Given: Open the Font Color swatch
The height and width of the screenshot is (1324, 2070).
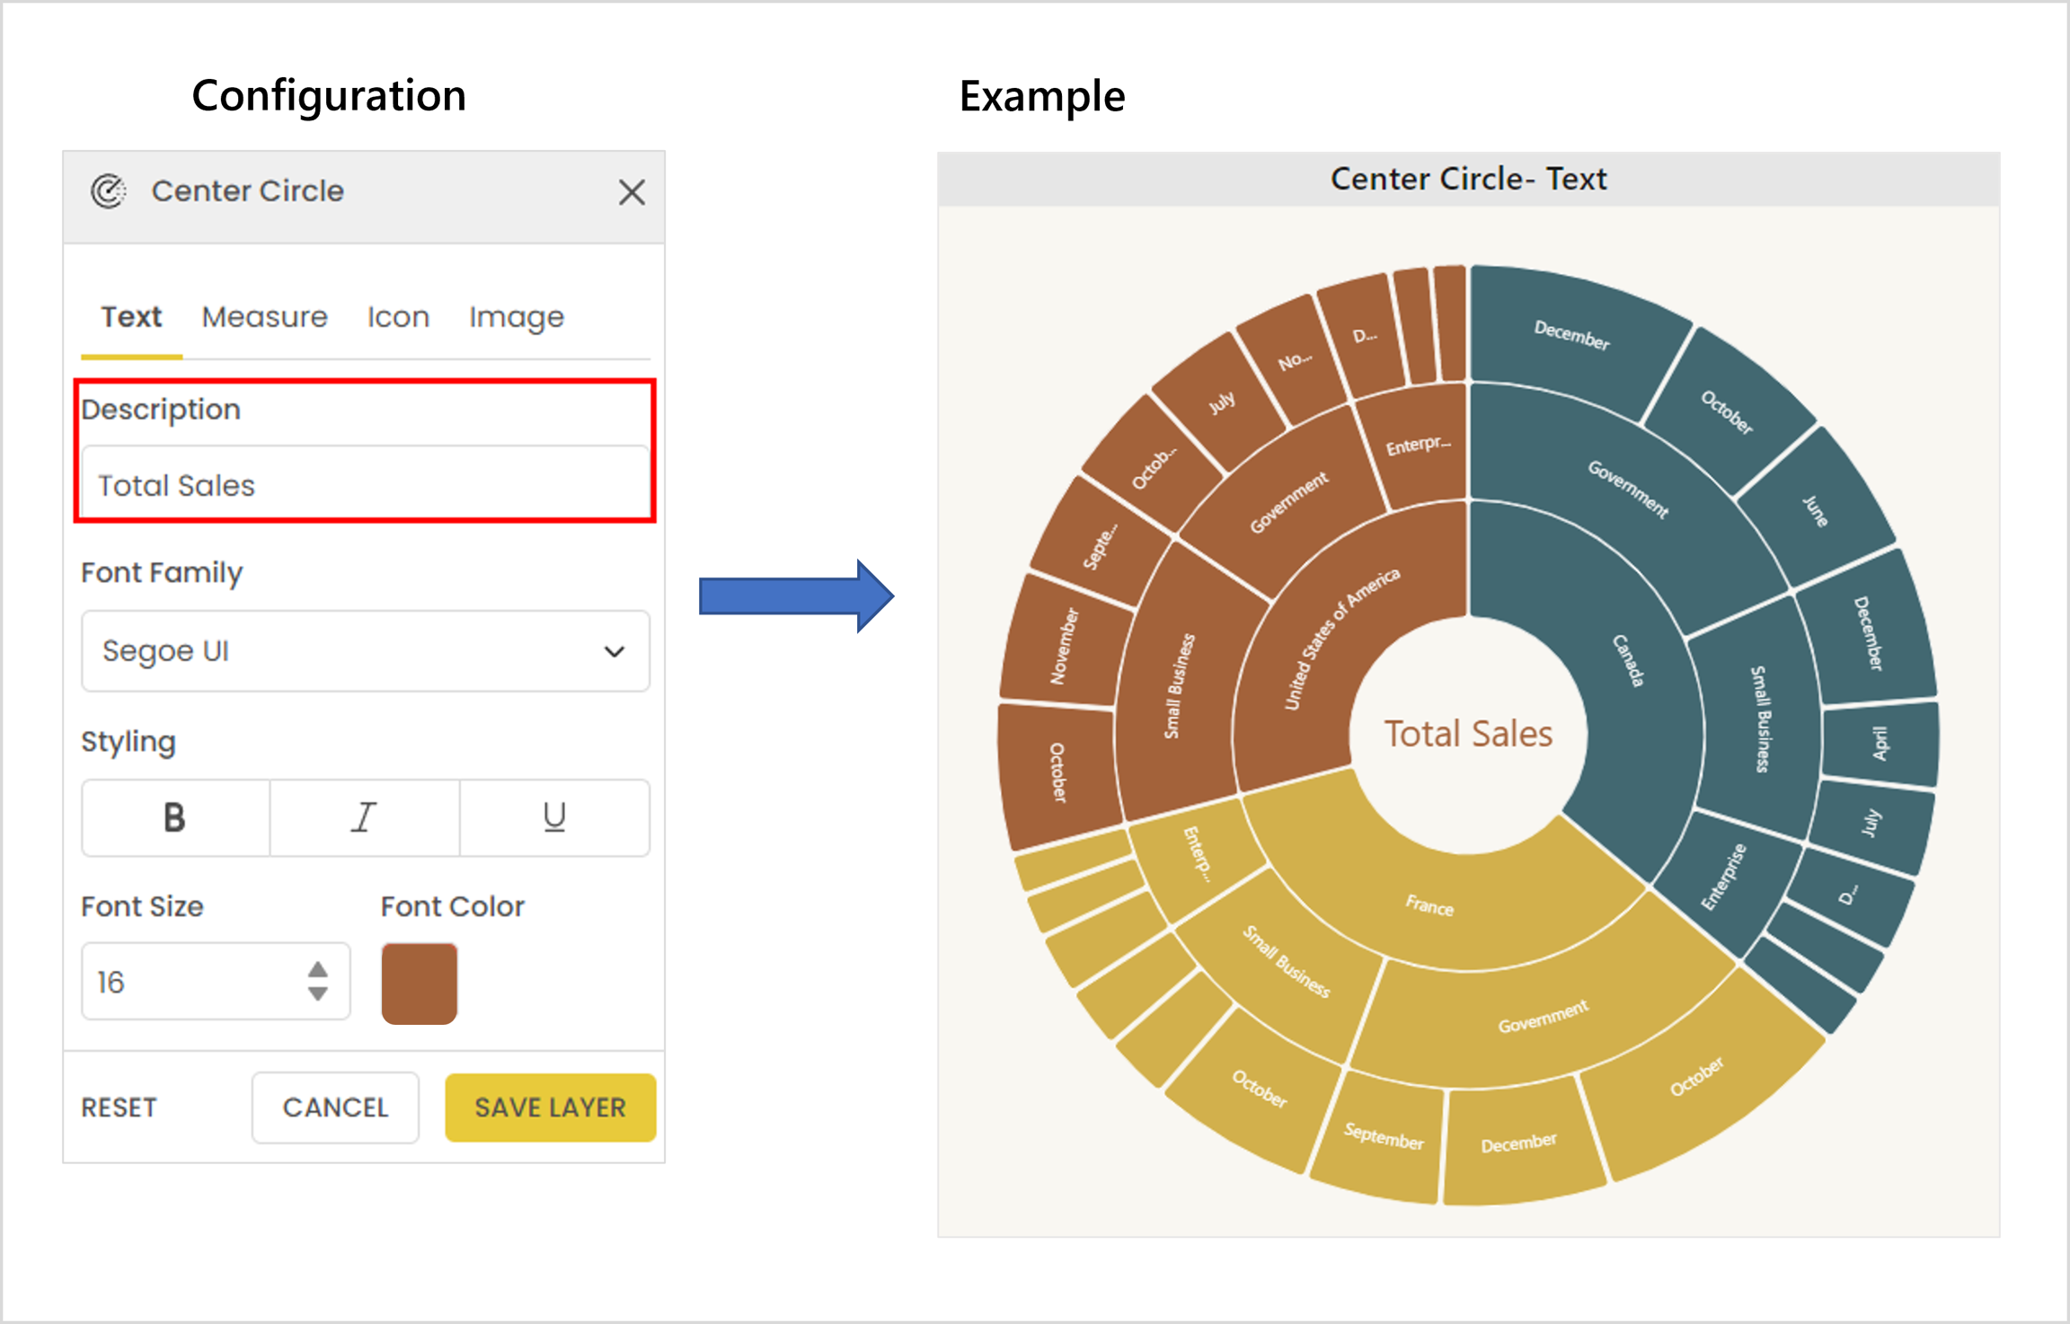Looking at the screenshot, I should [420, 983].
